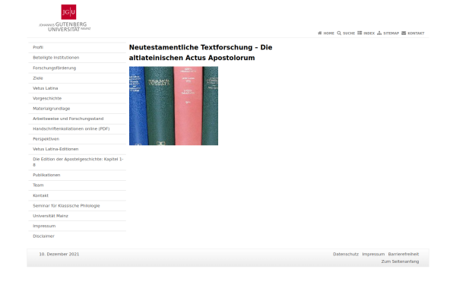
Task: Select Kontakt in the sidebar
Action: [77, 195]
